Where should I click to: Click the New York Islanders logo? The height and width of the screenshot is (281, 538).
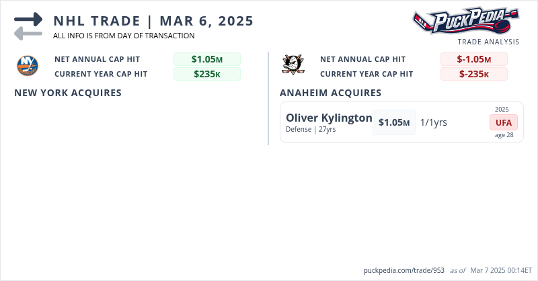click(28, 65)
